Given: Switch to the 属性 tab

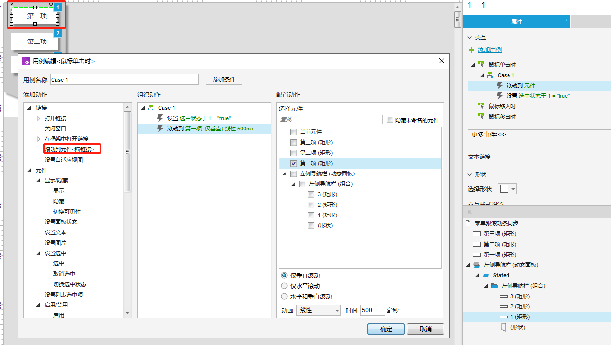Looking at the screenshot, I should coord(516,22).
